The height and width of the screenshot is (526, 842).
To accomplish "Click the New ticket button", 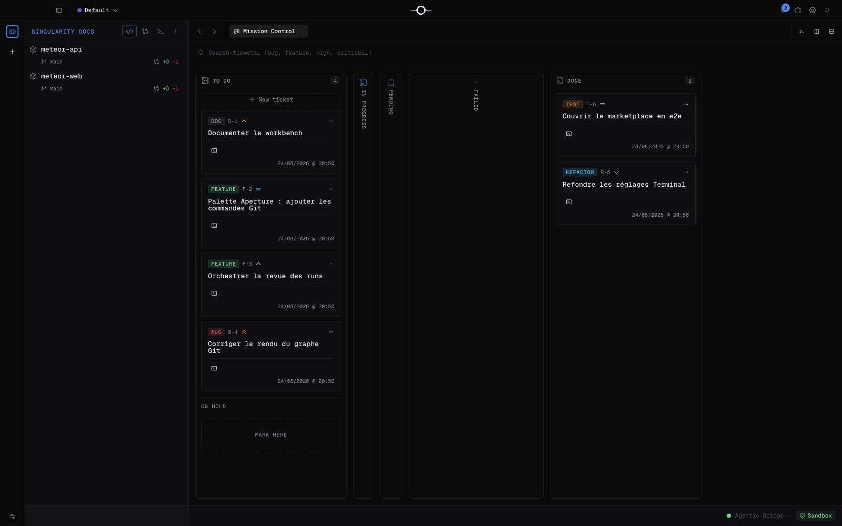I will (271, 99).
